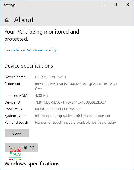Click the System type value text
This screenshot has width=134, height=170.
point(73,116)
